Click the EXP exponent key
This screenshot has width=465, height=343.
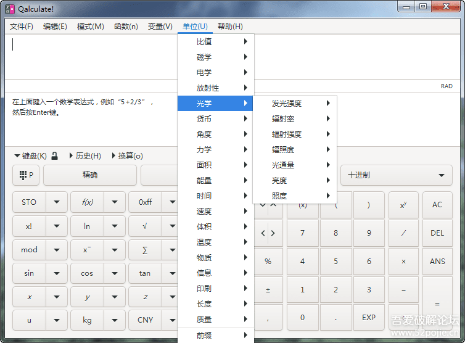[x=369, y=318]
